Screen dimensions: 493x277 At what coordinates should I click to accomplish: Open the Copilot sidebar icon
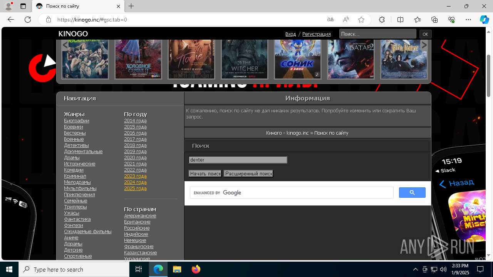pos(484,20)
